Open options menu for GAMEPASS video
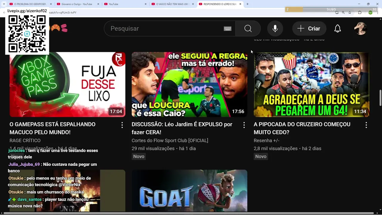This screenshot has width=382, height=215. (122, 125)
